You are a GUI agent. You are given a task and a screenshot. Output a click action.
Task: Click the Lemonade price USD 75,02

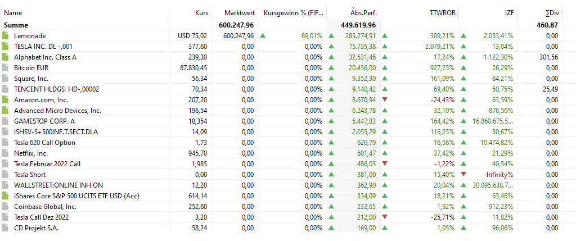[193, 36]
